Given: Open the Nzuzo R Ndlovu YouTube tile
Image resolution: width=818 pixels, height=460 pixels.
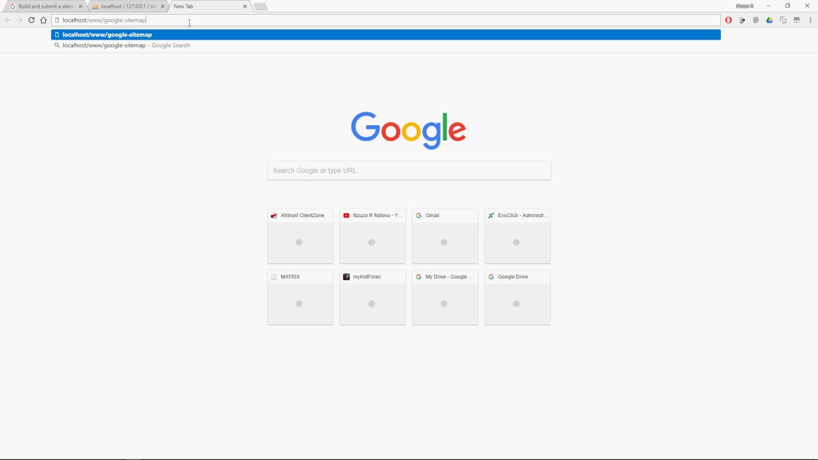Looking at the screenshot, I should click(373, 236).
